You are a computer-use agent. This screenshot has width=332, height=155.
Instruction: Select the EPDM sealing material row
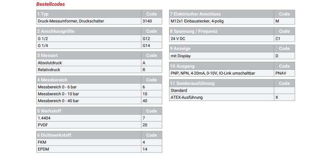(99, 149)
